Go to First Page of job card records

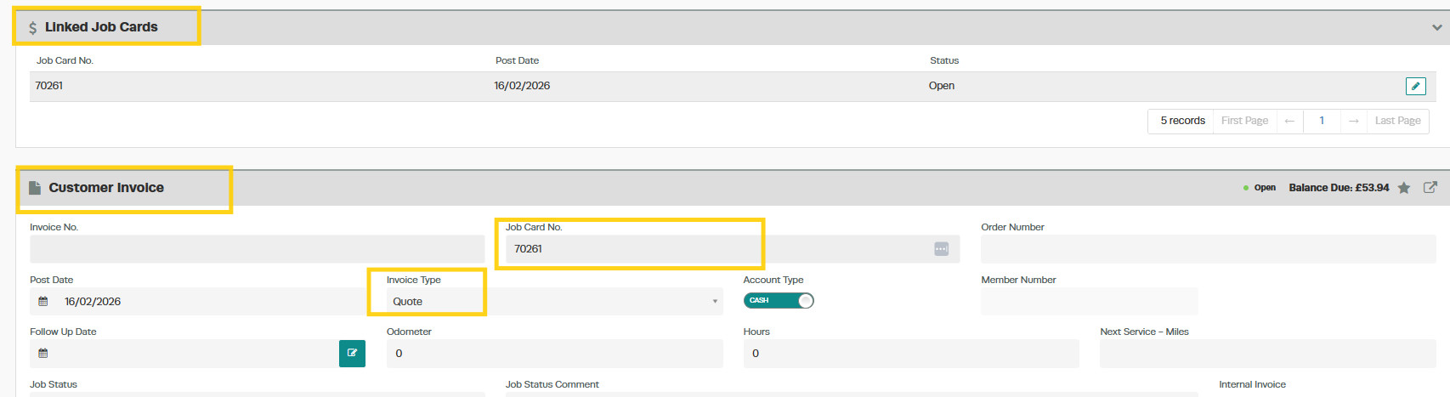(x=1244, y=121)
